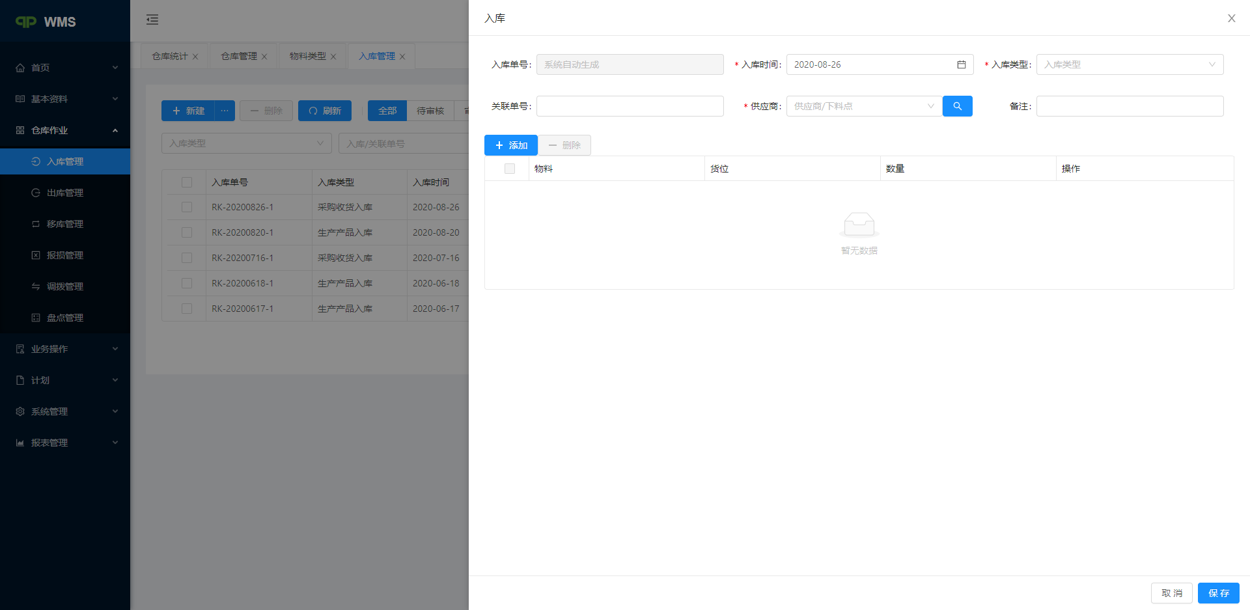The height and width of the screenshot is (610, 1250).
Task: Check the row RK-20200826-1
Action: [187, 207]
